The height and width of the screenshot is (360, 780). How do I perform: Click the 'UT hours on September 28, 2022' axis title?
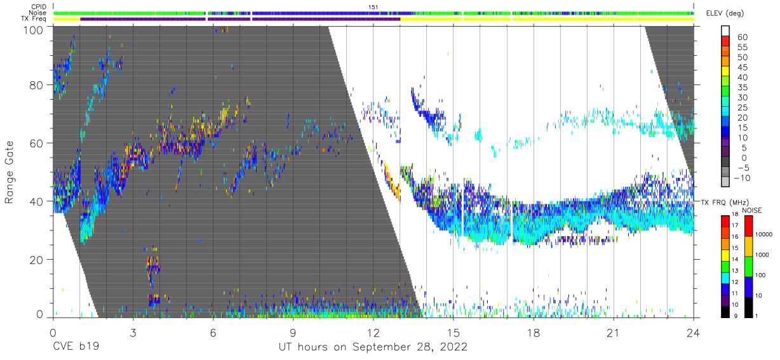pyautogui.click(x=373, y=347)
